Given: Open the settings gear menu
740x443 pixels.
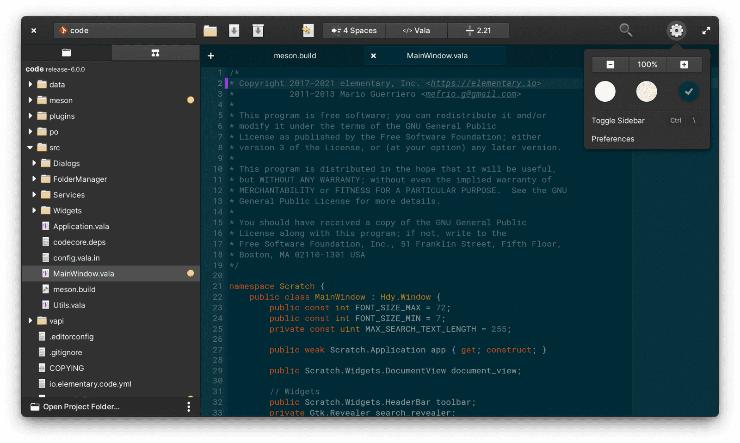Looking at the screenshot, I should point(676,31).
